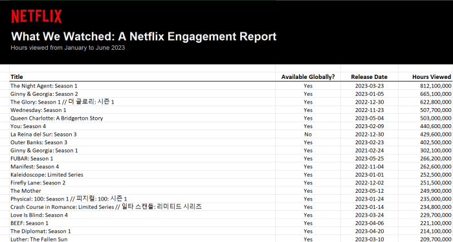The height and width of the screenshot is (242, 453).
Task: Select the 'What We Watched' report title
Action: pos(144,36)
